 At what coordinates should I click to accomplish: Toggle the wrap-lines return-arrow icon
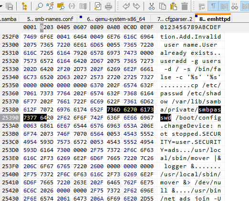(202, 6)
